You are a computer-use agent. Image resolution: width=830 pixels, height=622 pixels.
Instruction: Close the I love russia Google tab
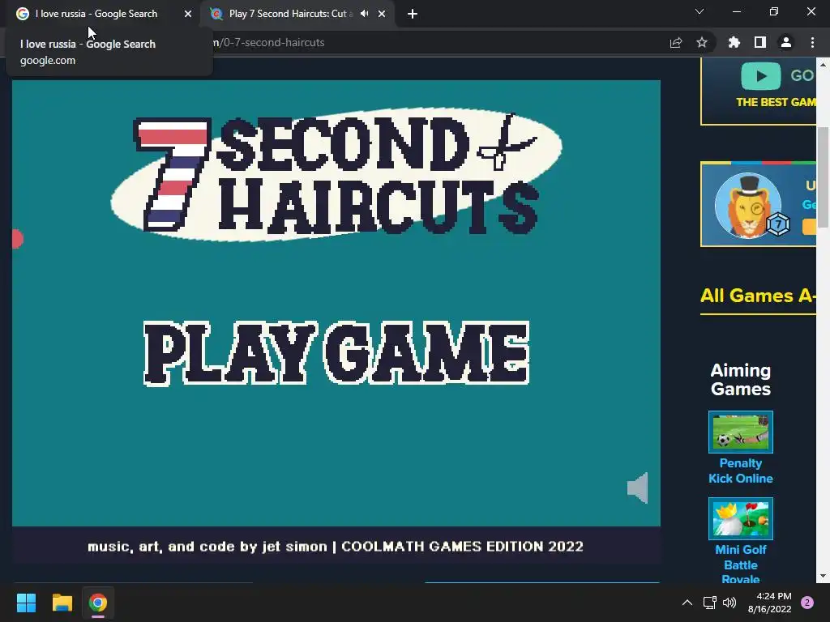[188, 14]
